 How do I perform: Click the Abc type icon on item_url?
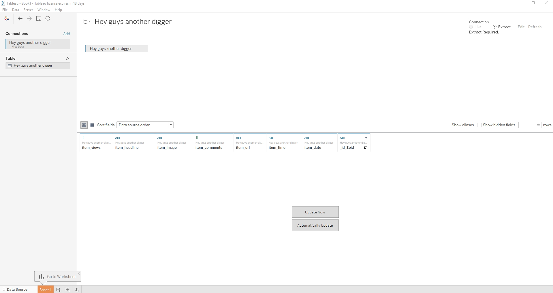[238, 138]
